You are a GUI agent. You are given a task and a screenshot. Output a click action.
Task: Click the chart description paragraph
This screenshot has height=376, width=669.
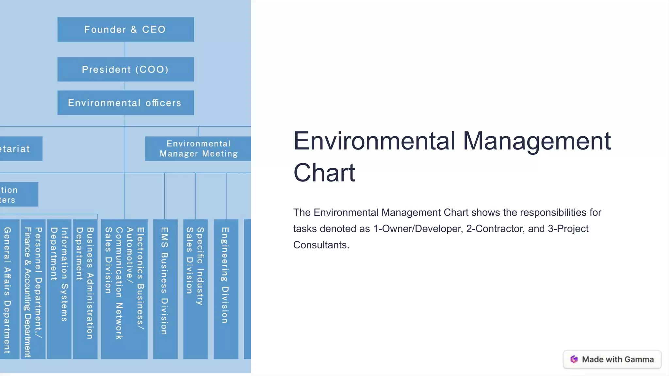point(447,228)
